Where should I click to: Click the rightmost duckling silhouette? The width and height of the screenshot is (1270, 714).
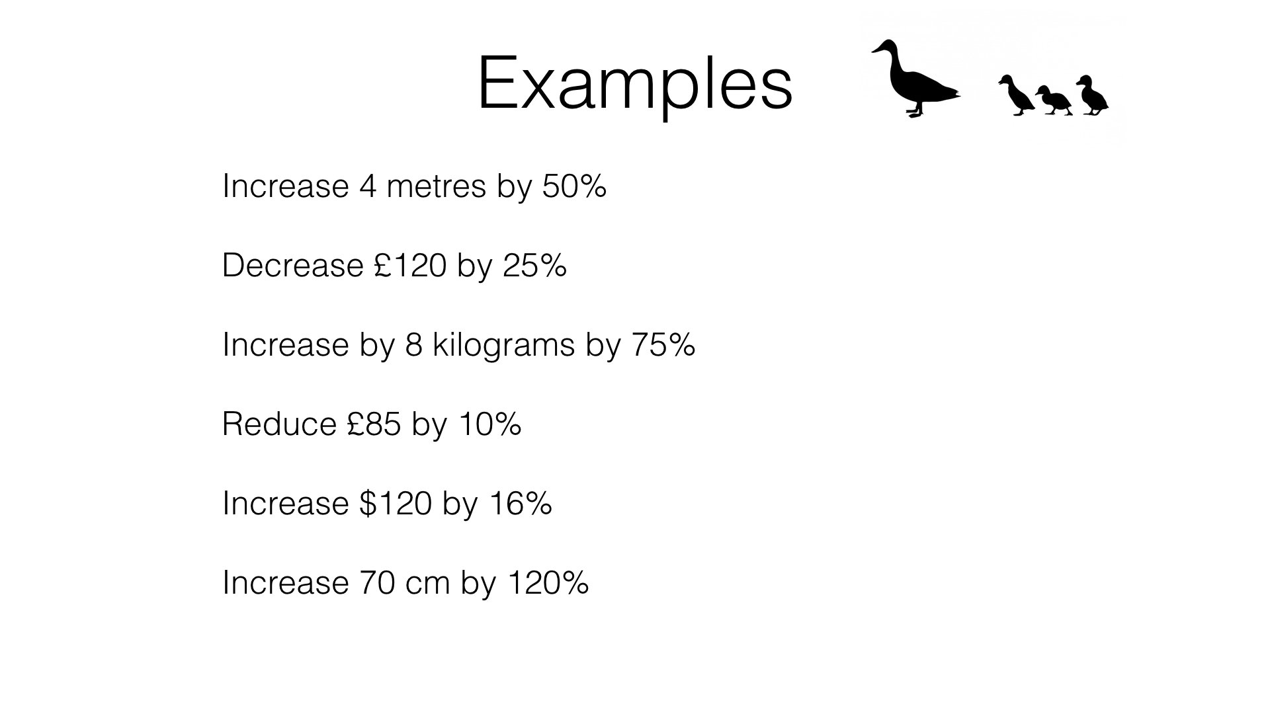pos(1093,97)
